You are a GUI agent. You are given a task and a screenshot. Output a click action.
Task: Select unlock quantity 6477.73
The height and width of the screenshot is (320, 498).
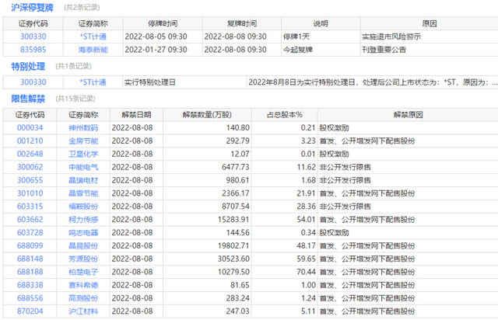236,167
